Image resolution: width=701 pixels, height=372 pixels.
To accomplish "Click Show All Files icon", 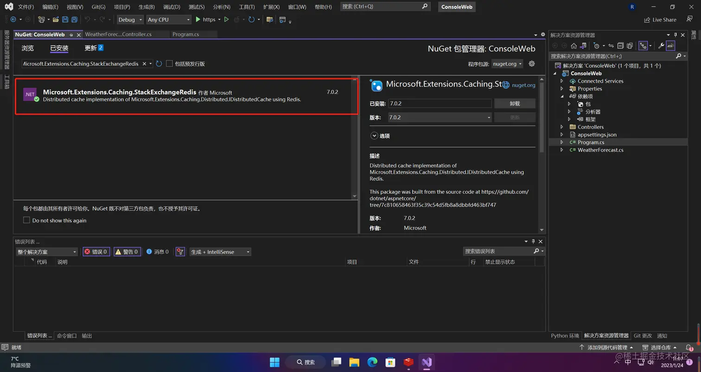I will (630, 46).
